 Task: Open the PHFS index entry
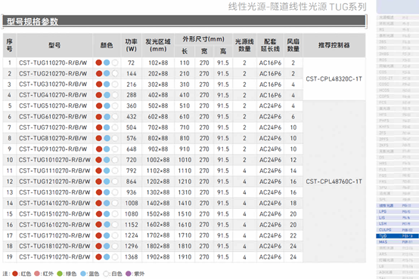[x=397, y=121]
